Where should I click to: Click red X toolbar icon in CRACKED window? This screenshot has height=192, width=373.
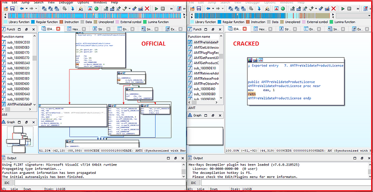click(333, 9)
